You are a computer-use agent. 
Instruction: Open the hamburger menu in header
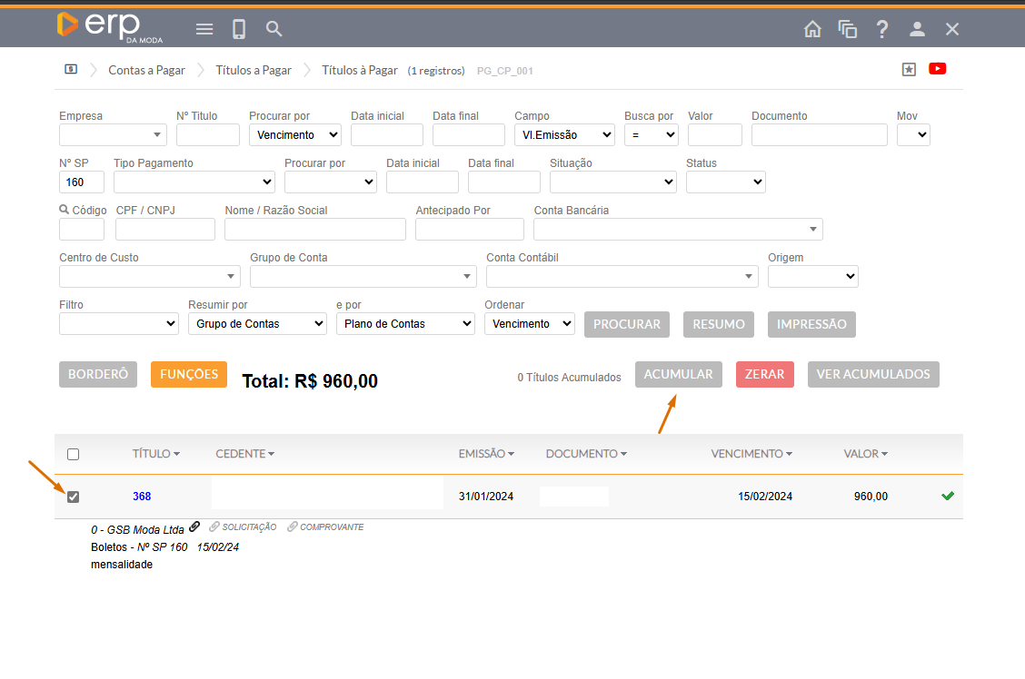(204, 29)
